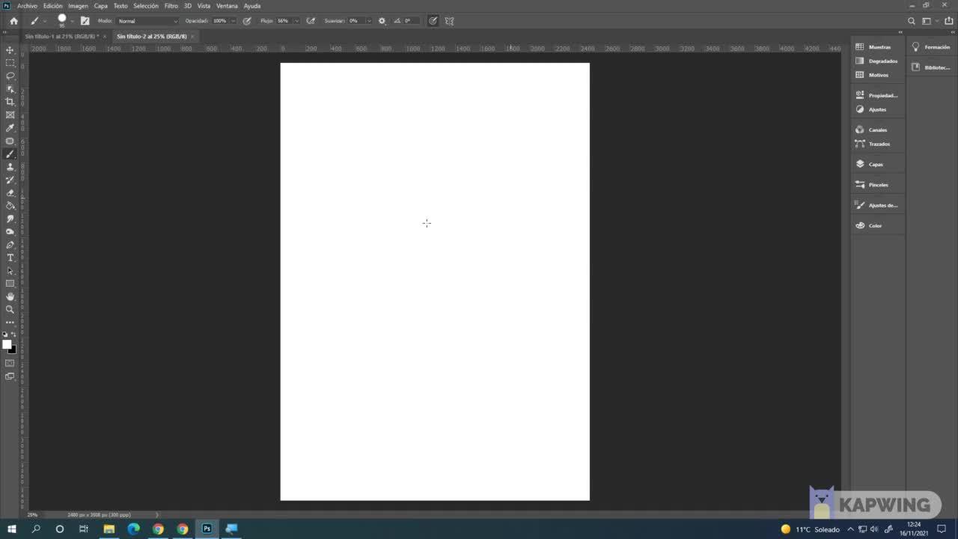Select the Rectangular Marquee tool
Image resolution: width=958 pixels, height=539 pixels.
click(10, 63)
